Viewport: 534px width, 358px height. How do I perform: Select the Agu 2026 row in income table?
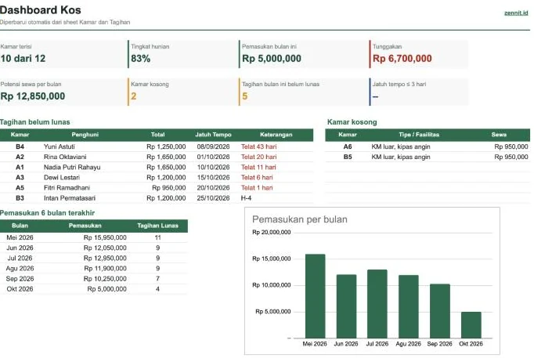click(x=94, y=269)
